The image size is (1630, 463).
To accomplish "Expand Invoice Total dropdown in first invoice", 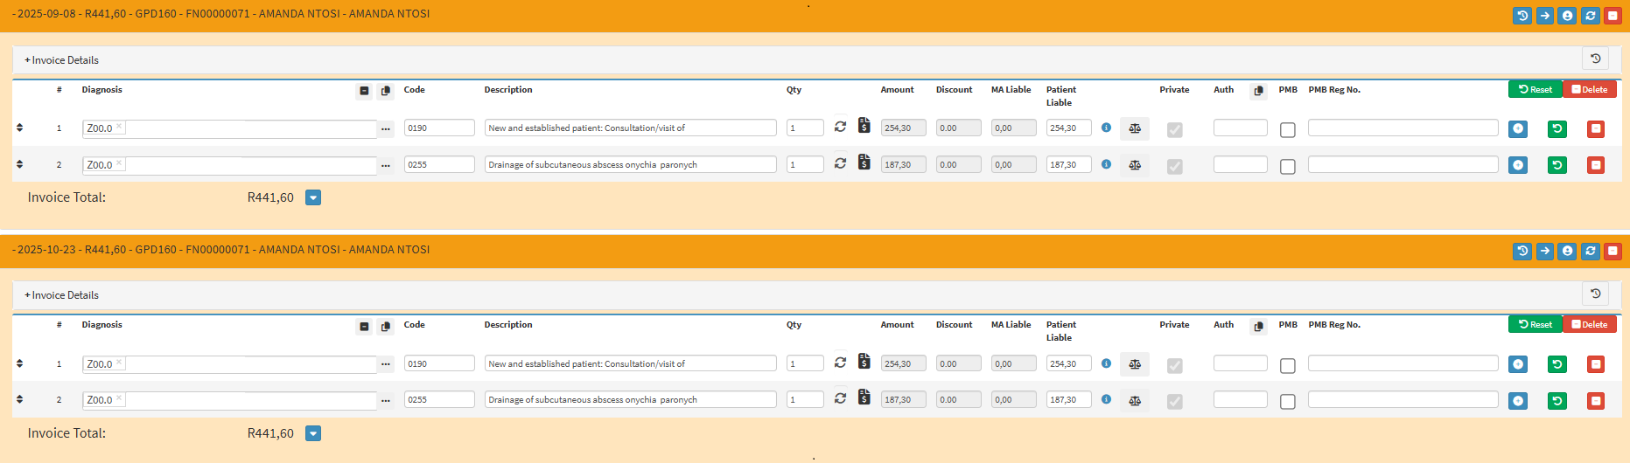I will (313, 197).
